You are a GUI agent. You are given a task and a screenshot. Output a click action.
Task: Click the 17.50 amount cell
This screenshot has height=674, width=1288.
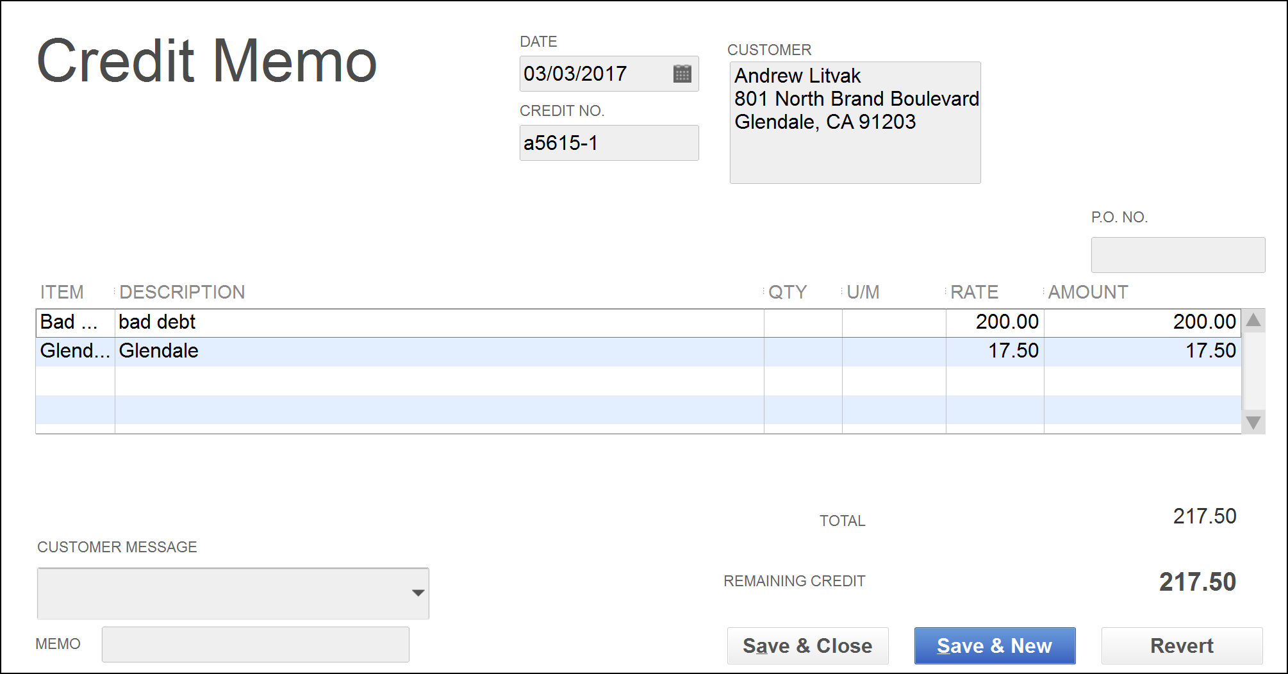(x=1143, y=352)
